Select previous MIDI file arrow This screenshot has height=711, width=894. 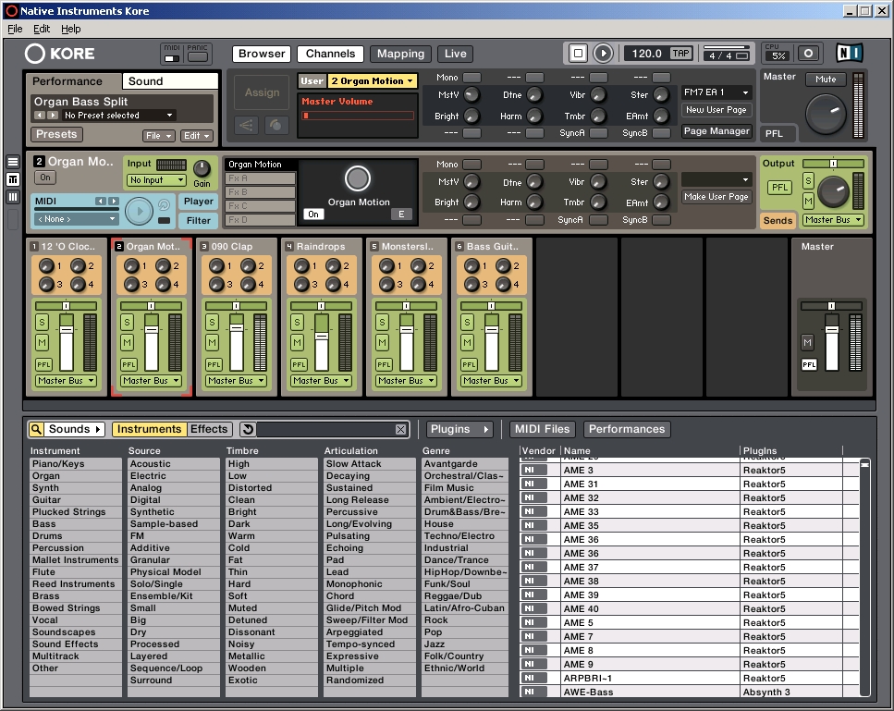(x=101, y=202)
